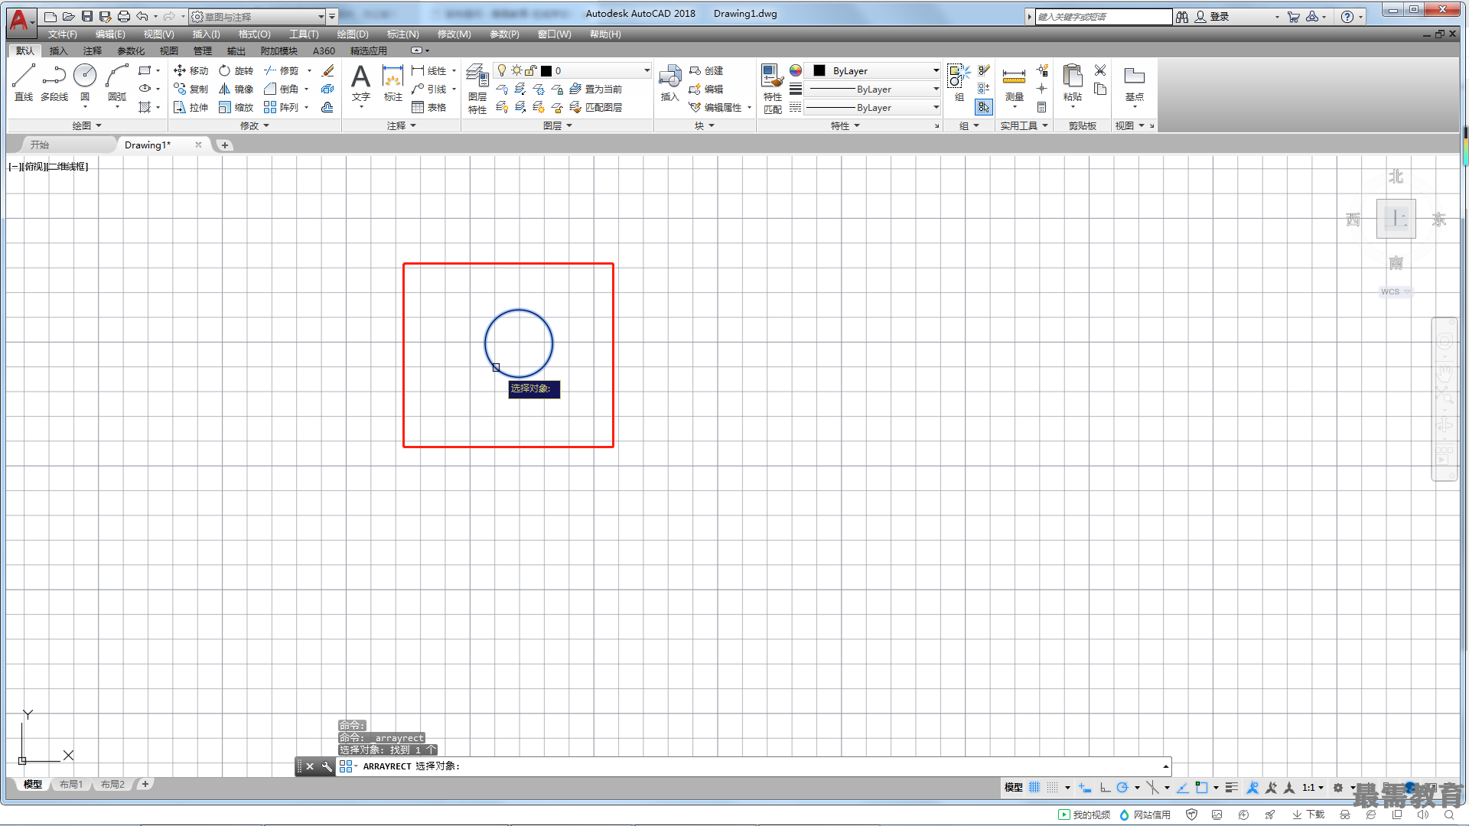This screenshot has height=826, width=1469.
Task: Click 创建 (Create block) button
Action: [x=706, y=70]
